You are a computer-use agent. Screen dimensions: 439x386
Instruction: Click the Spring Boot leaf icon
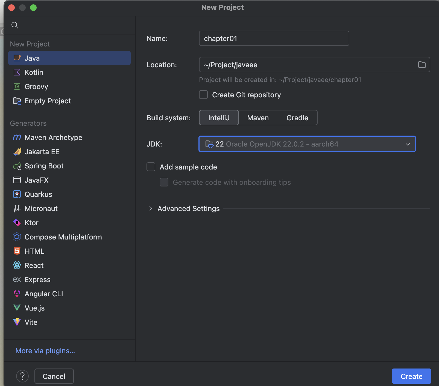coord(17,166)
